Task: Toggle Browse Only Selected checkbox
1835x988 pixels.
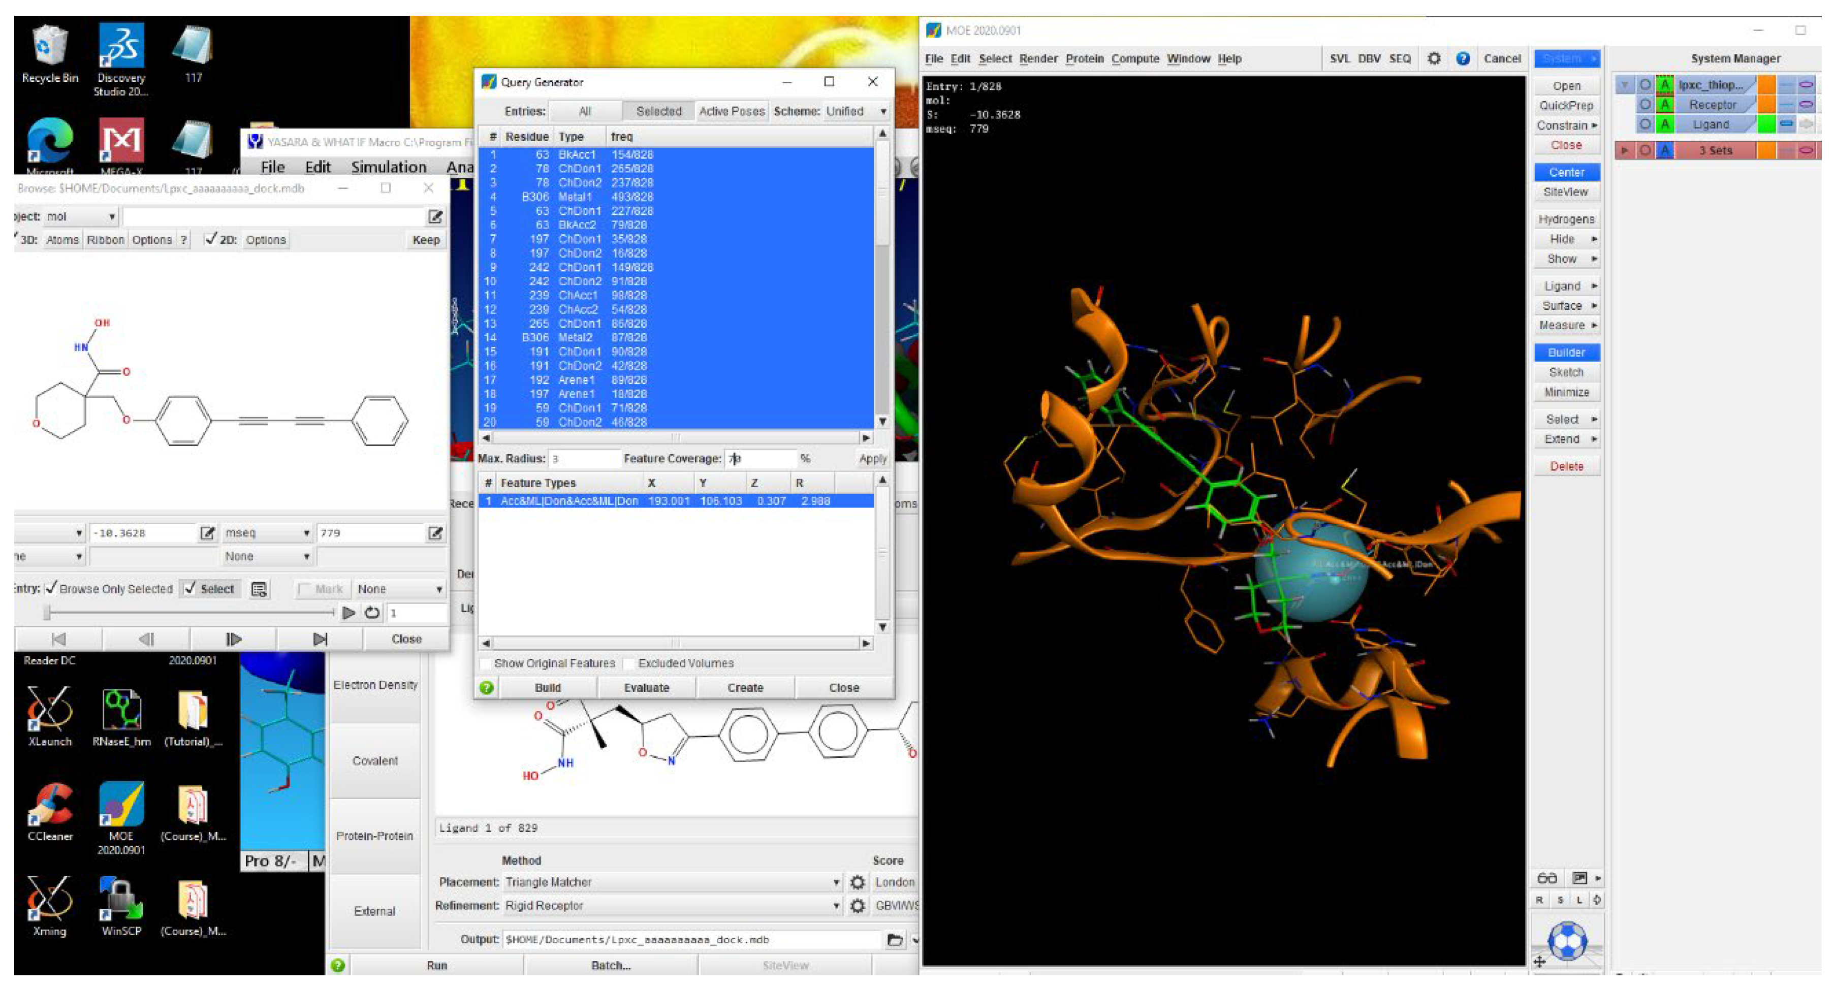Action: pos(51,588)
